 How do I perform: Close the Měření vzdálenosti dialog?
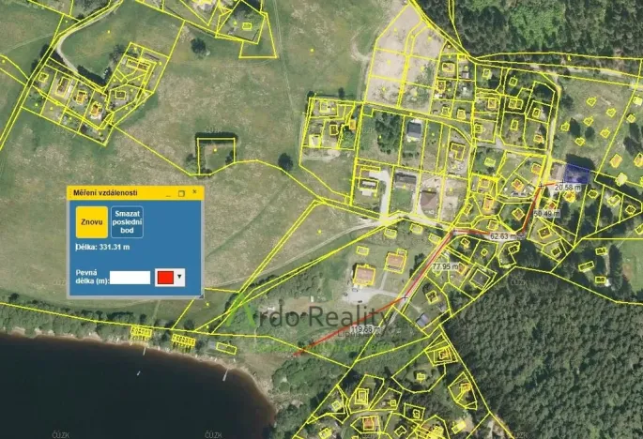coord(195,192)
